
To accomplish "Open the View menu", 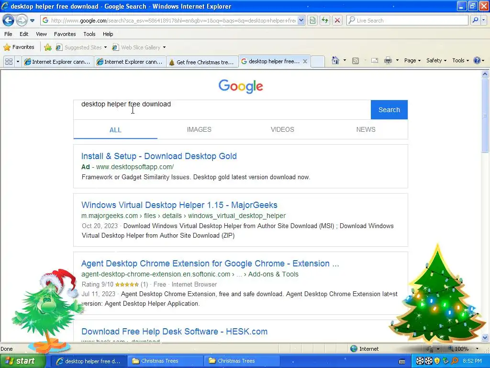I will [x=41, y=34].
